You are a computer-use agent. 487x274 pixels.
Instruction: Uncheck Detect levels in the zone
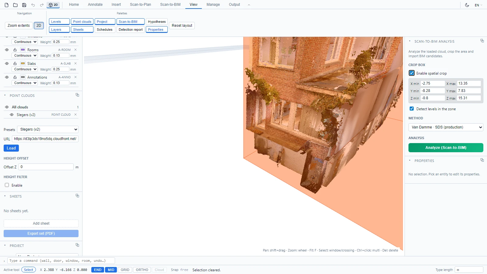[412, 109]
